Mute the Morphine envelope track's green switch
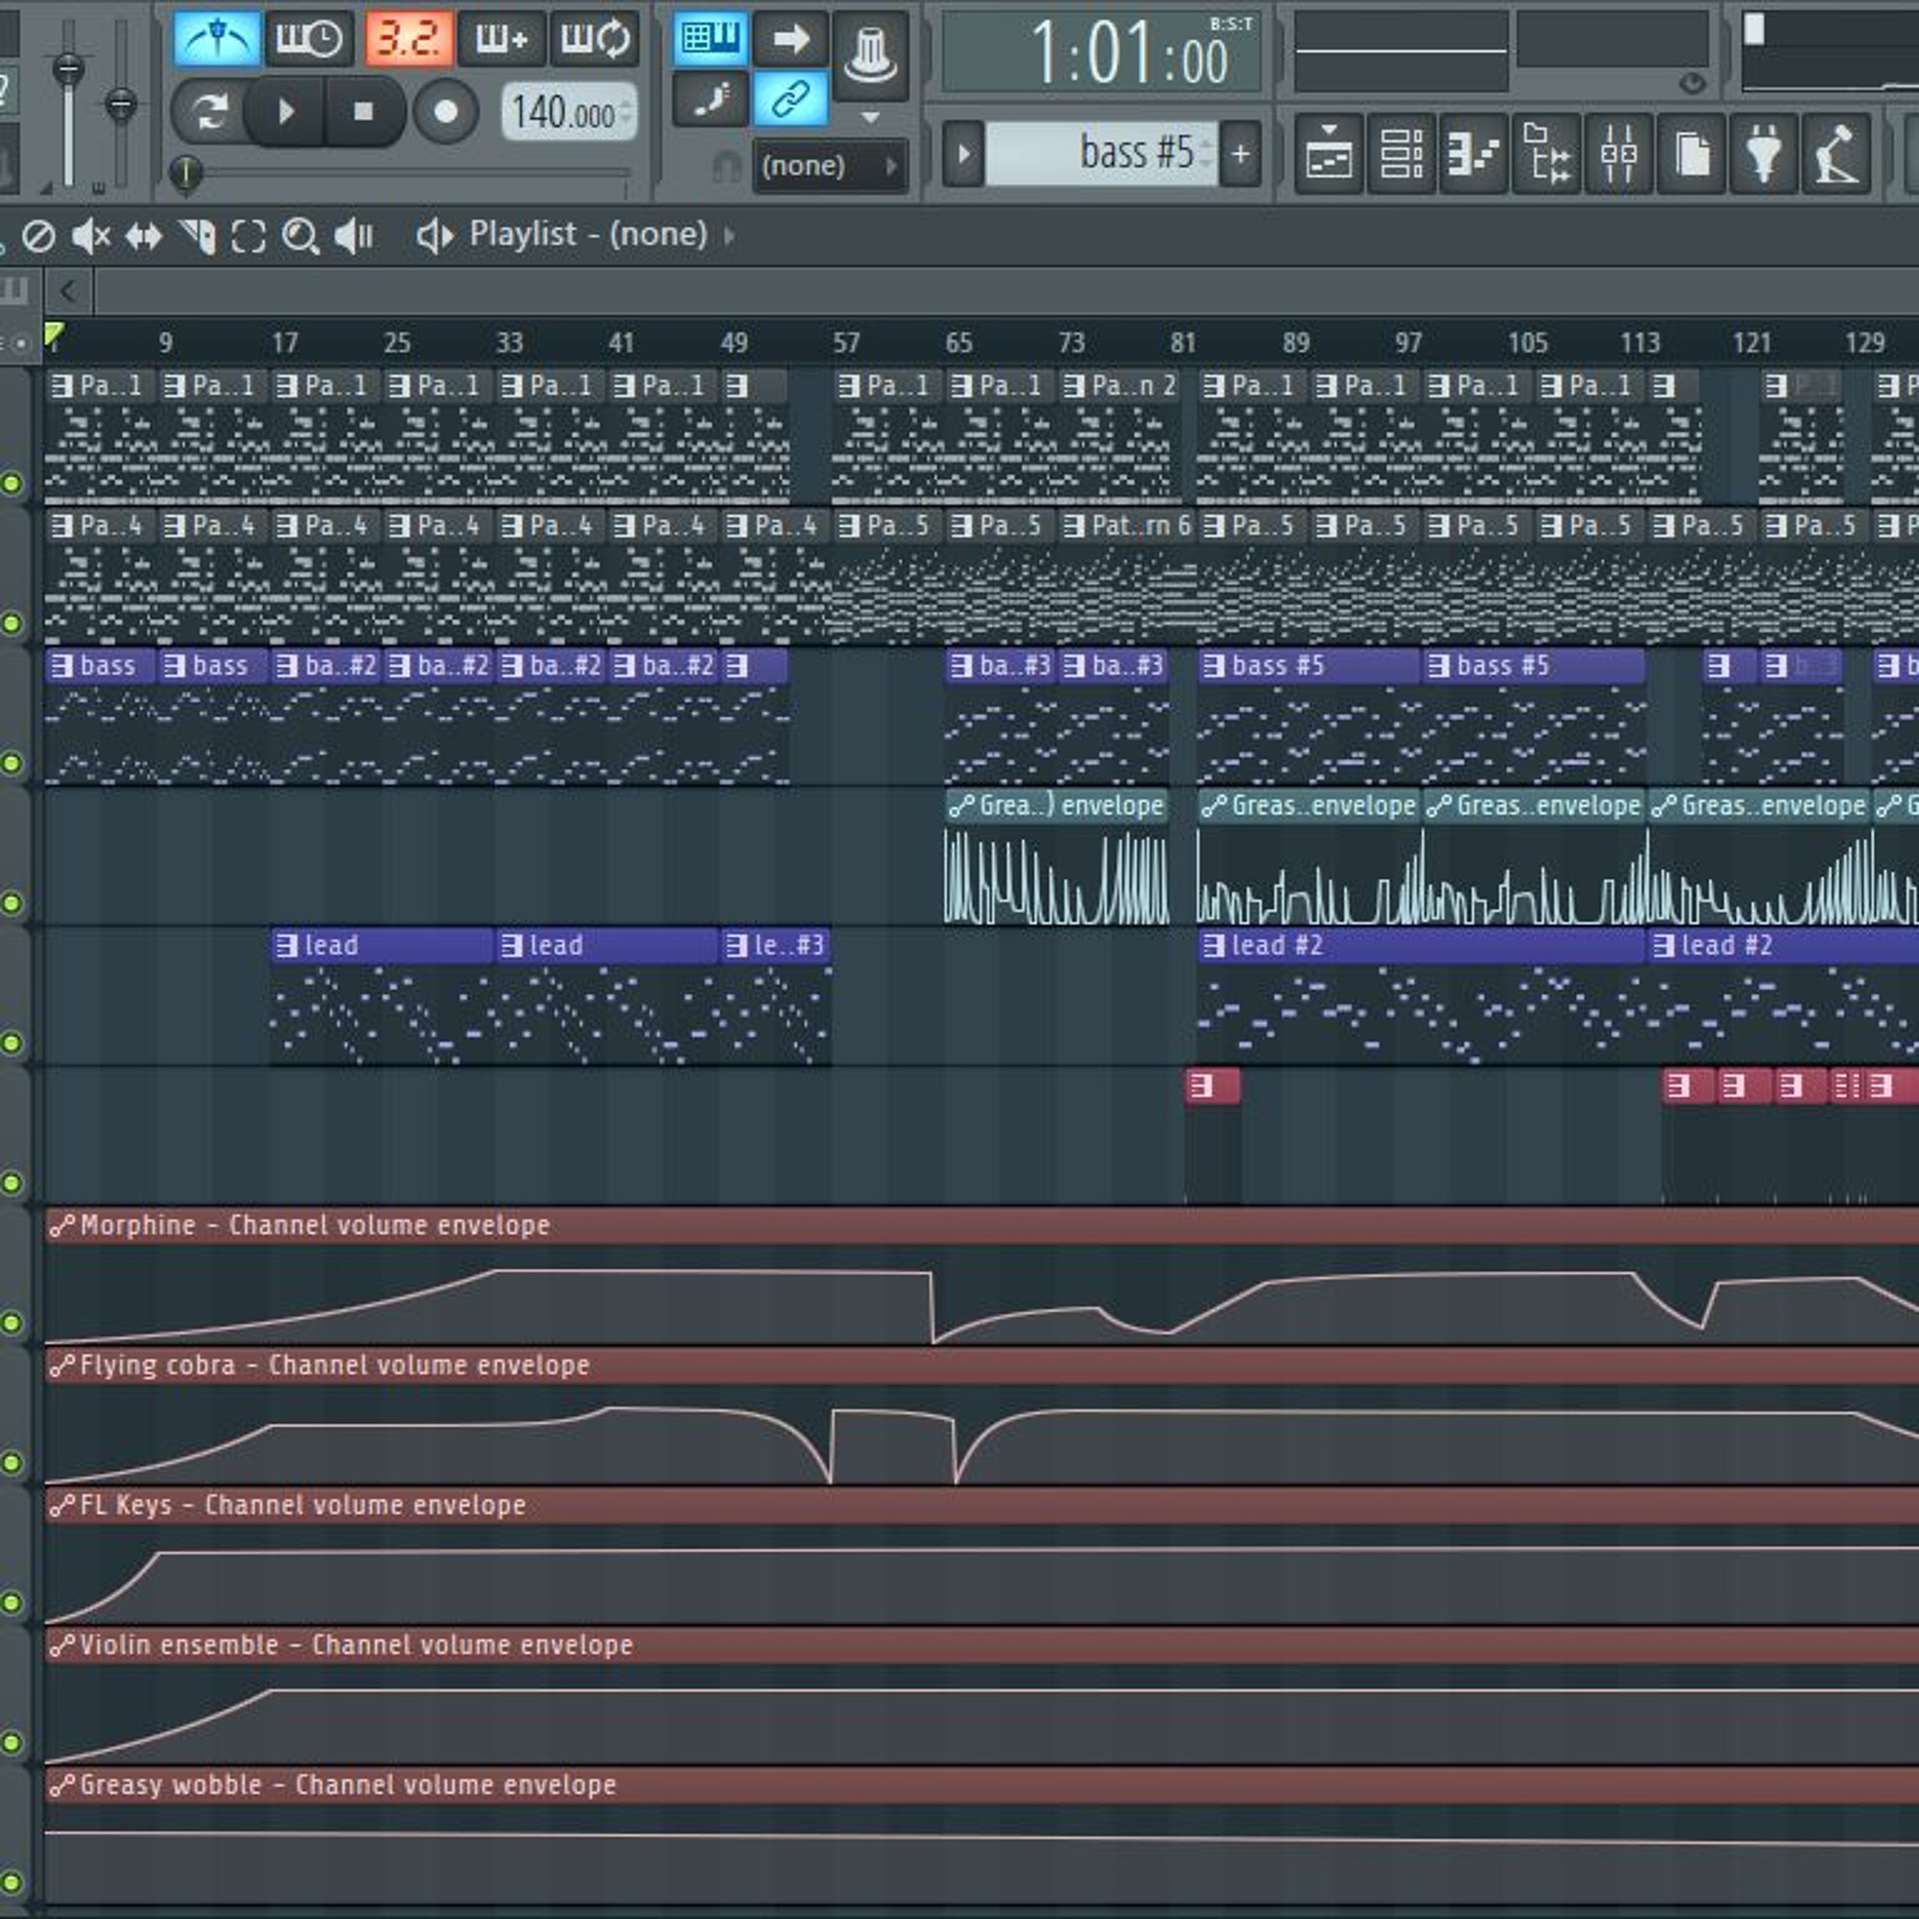1919x1919 pixels. (x=12, y=1322)
